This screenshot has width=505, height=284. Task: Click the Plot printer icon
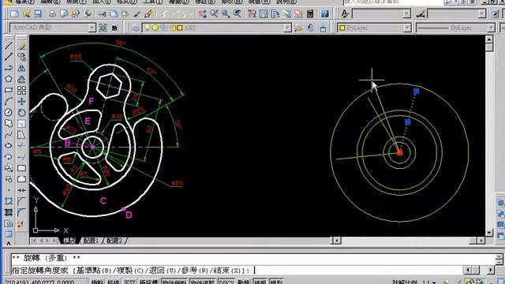52,14
